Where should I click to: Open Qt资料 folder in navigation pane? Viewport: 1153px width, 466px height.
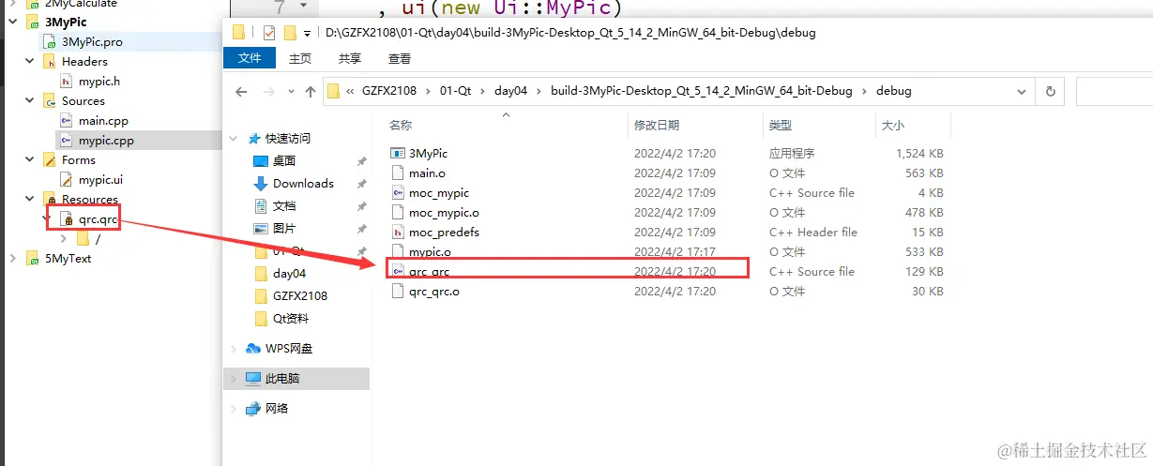point(291,319)
